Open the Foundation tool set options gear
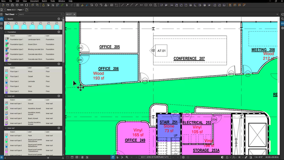Viewport: 284px width, 160px height. 59,32
